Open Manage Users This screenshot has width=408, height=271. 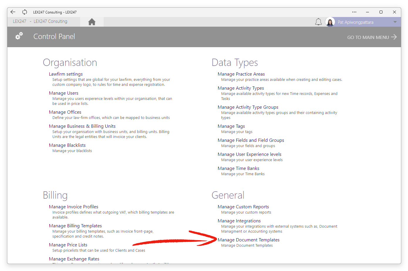64,93
